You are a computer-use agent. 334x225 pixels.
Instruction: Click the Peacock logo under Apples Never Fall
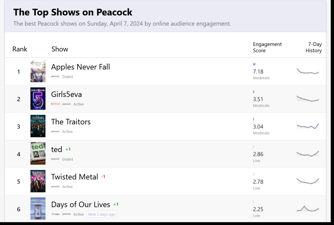55,77
